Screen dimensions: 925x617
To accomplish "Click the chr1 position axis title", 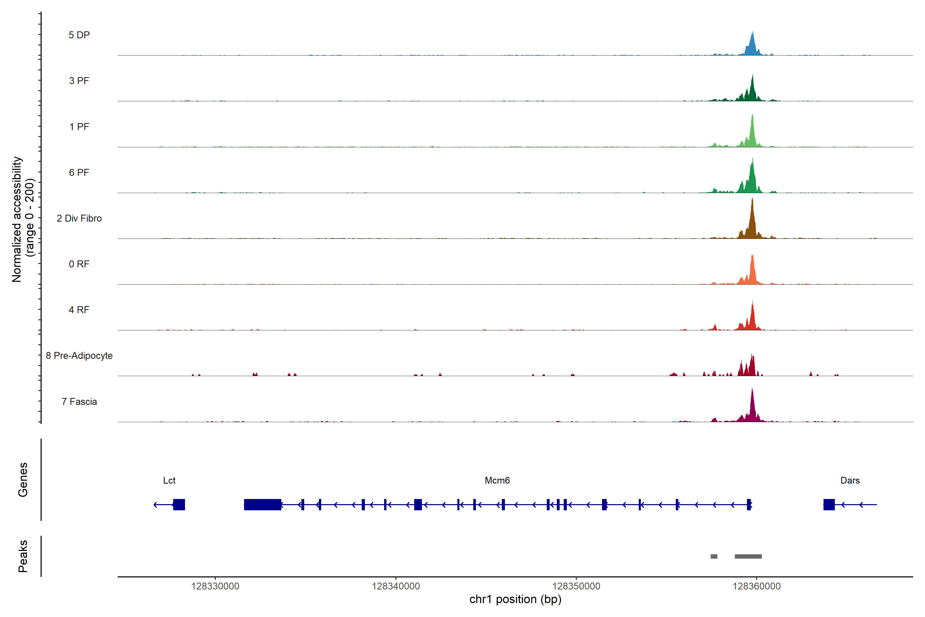I will click(515, 599).
